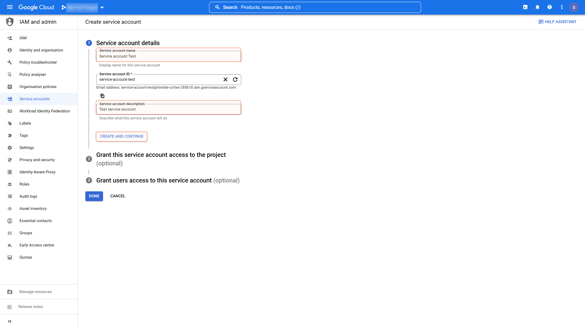The height and width of the screenshot is (329, 585).
Task: Open Workload Identity Federation page
Action: (45, 111)
